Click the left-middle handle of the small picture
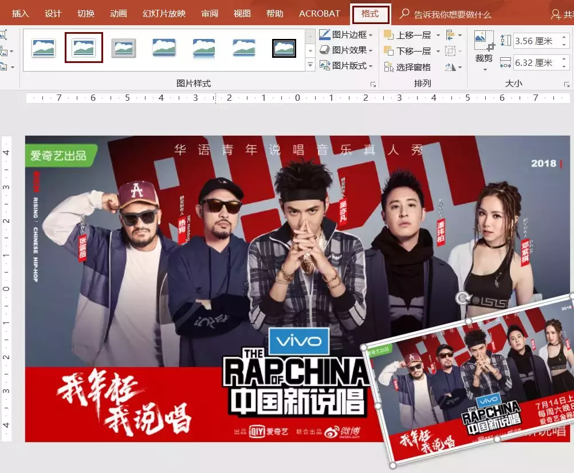This screenshot has width=574, height=473. [x=378, y=406]
